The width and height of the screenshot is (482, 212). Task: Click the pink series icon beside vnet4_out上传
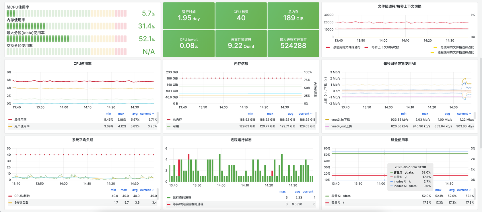point(327,126)
